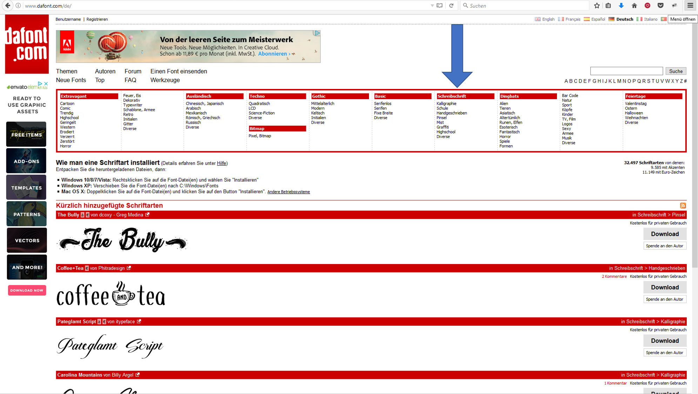Switch language via the English flag
The width and height of the screenshot is (698, 394).
pos(537,19)
